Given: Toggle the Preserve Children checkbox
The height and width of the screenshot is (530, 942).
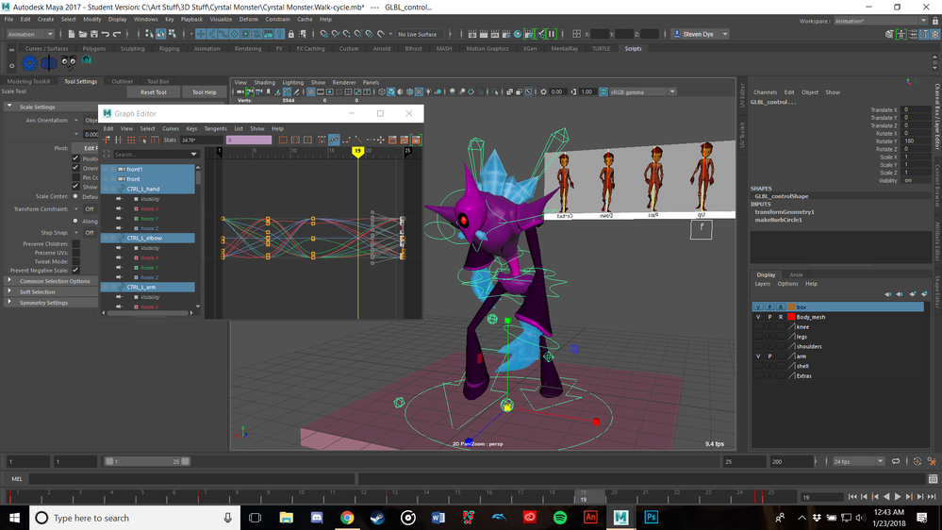Looking at the screenshot, I should pyautogui.click(x=75, y=244).
